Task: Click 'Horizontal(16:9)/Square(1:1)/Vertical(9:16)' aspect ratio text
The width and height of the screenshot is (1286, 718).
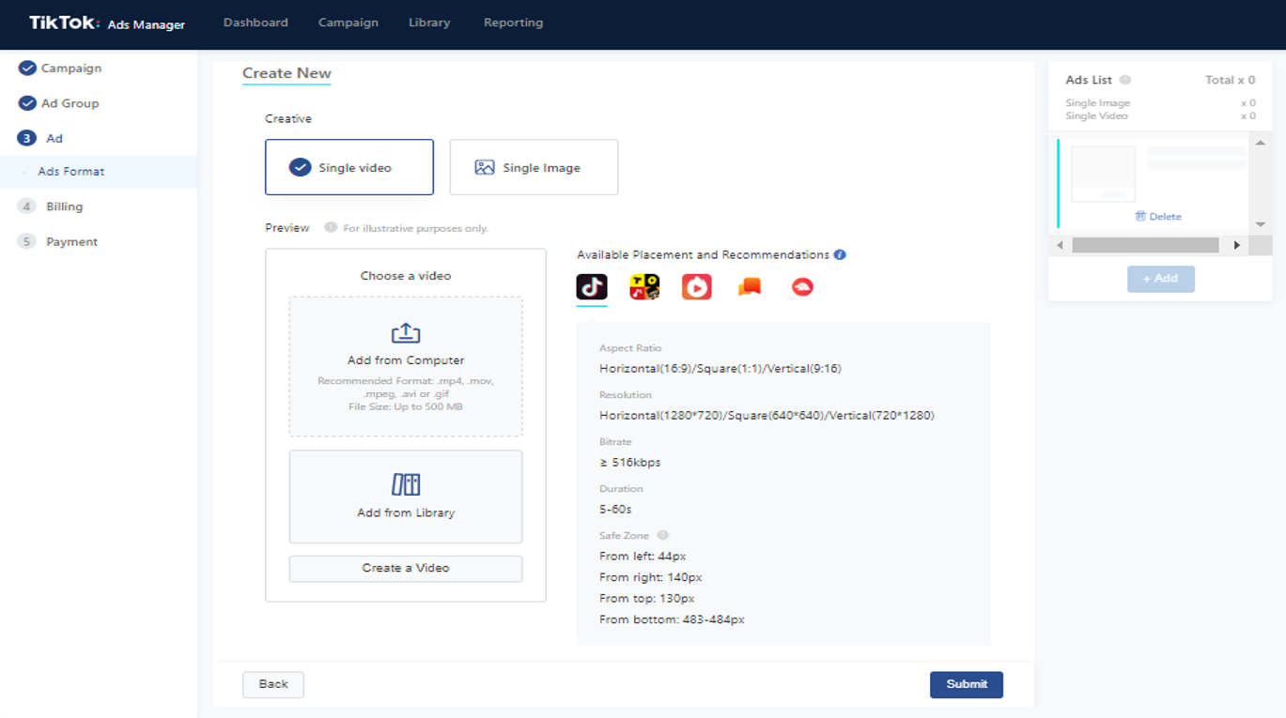Action: [720, 368]
